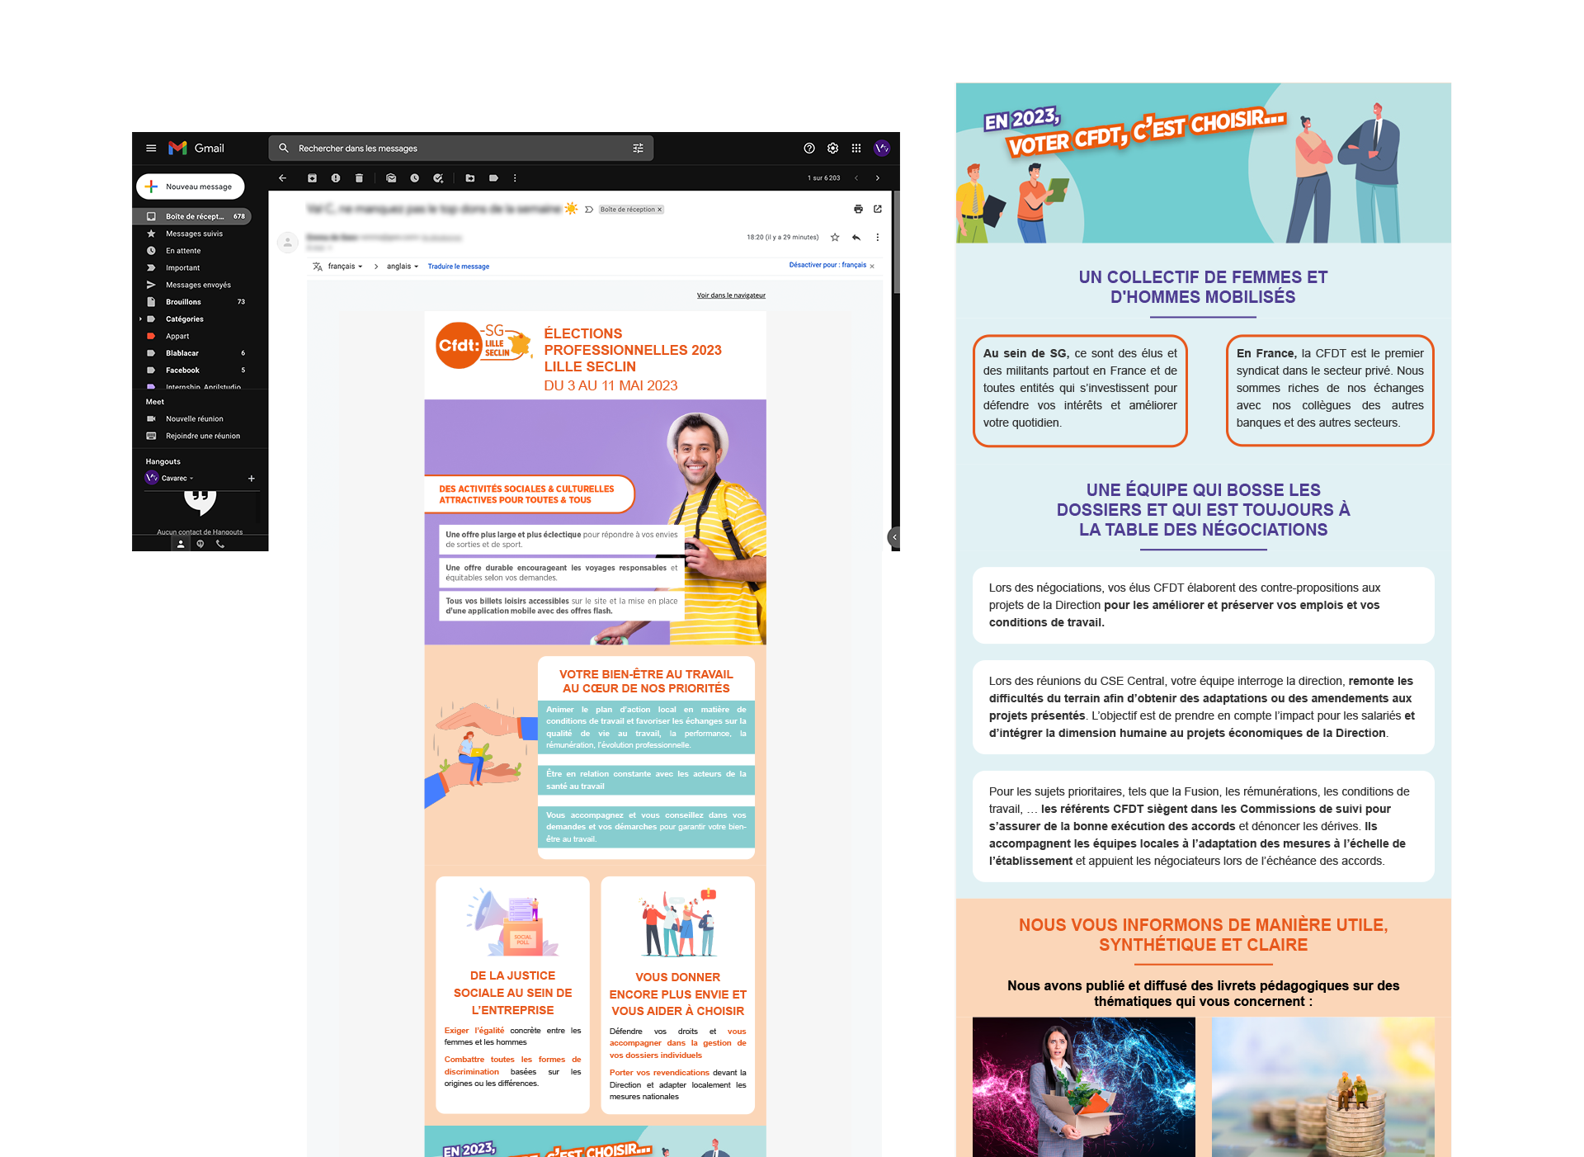Viewport: 1584px width, 1157px height.
Task: Switch to Hangouts conversations tab
Action: [200, 545]
